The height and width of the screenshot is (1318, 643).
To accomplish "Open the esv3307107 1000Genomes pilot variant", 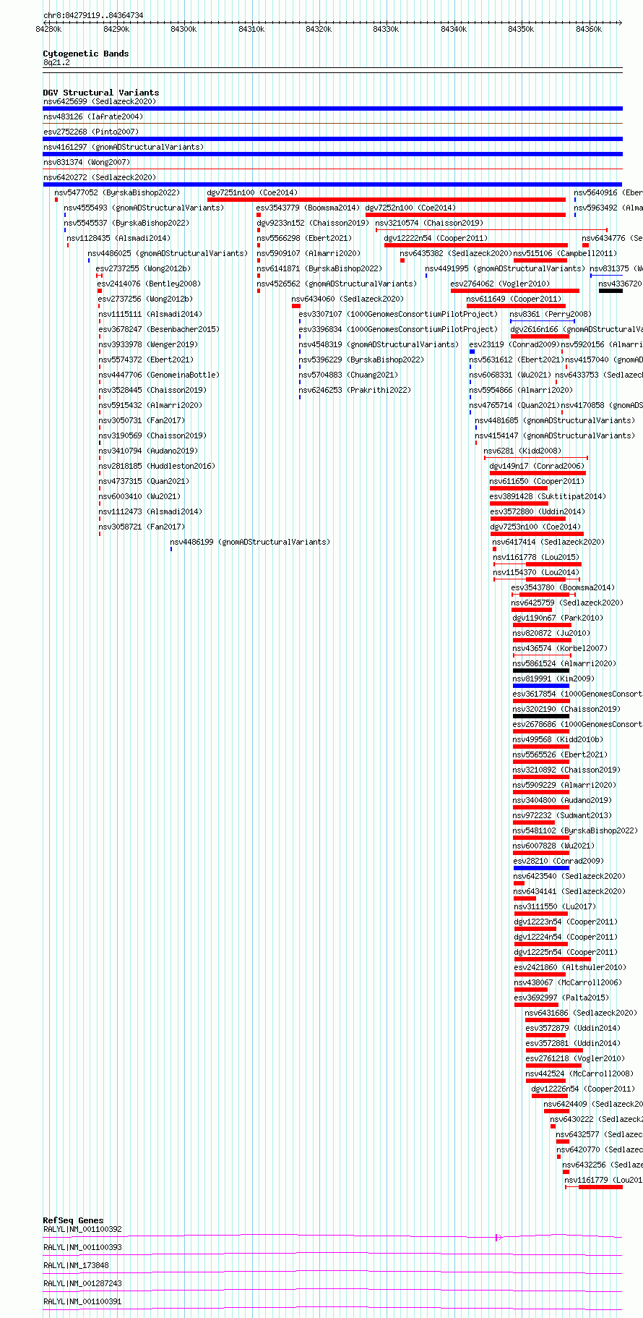I will (x=398, y=314).
